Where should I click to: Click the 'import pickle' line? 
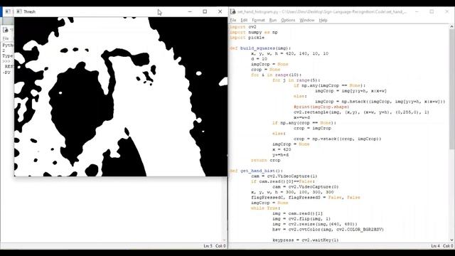[x=247, y=38]
